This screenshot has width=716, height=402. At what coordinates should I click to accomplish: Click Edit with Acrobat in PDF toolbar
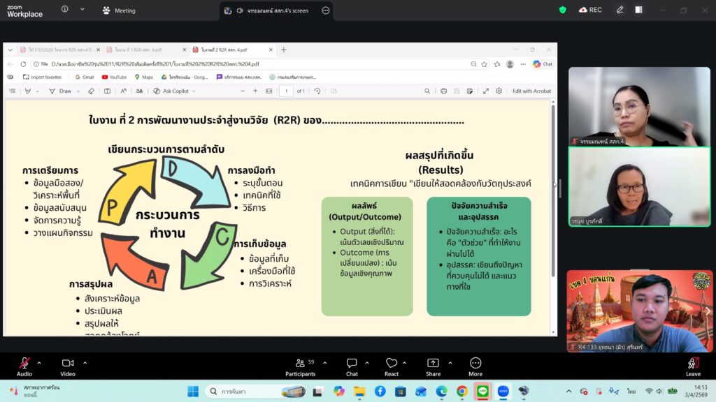coord(531,91)
